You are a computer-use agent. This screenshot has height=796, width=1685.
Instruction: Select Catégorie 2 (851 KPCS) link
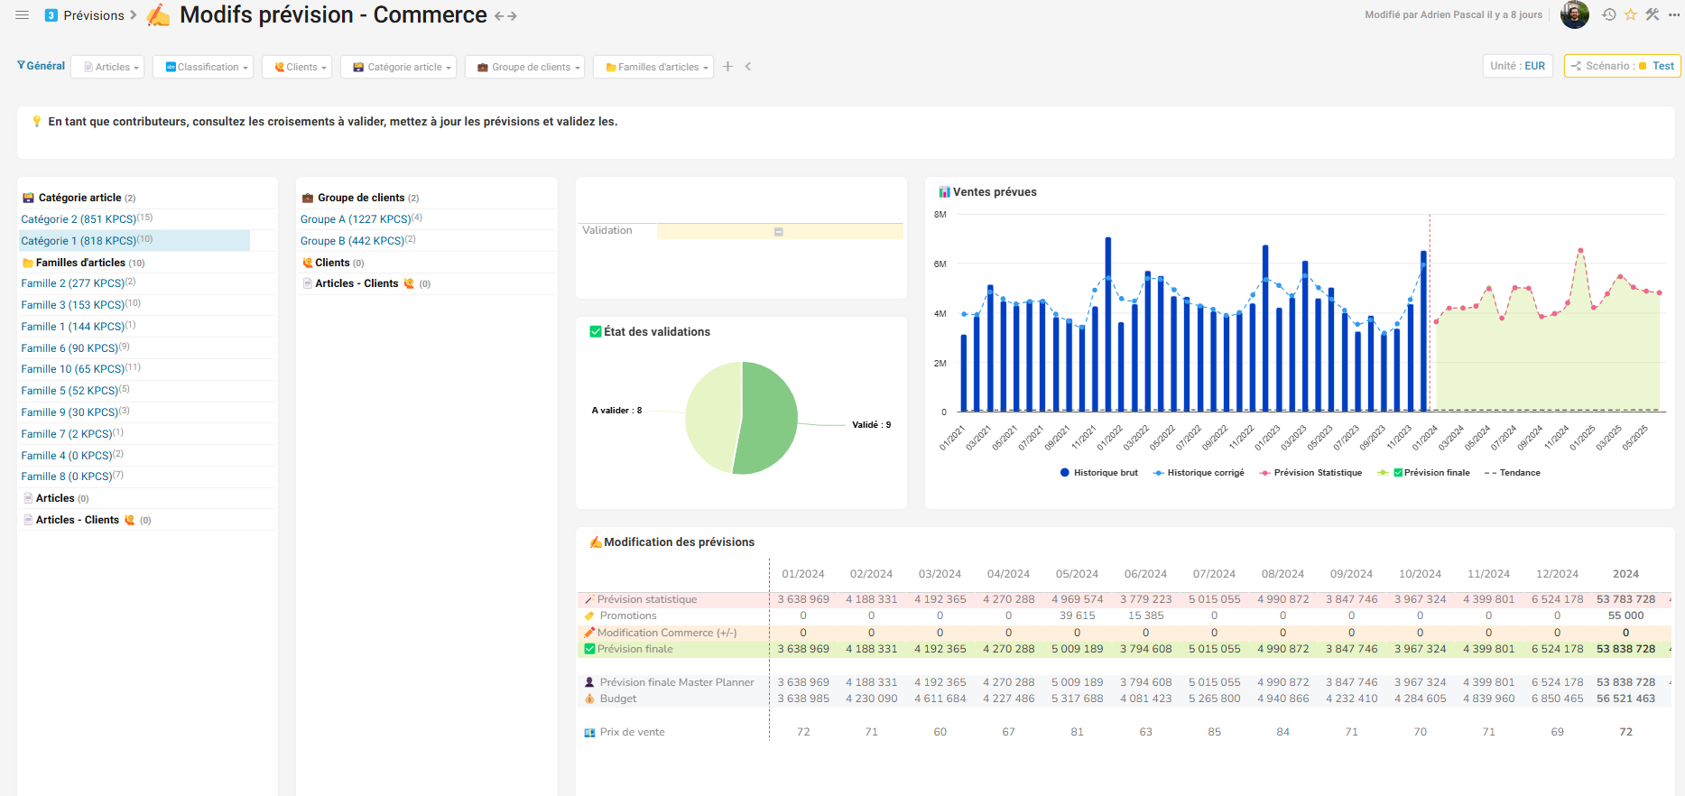point(79,219)
